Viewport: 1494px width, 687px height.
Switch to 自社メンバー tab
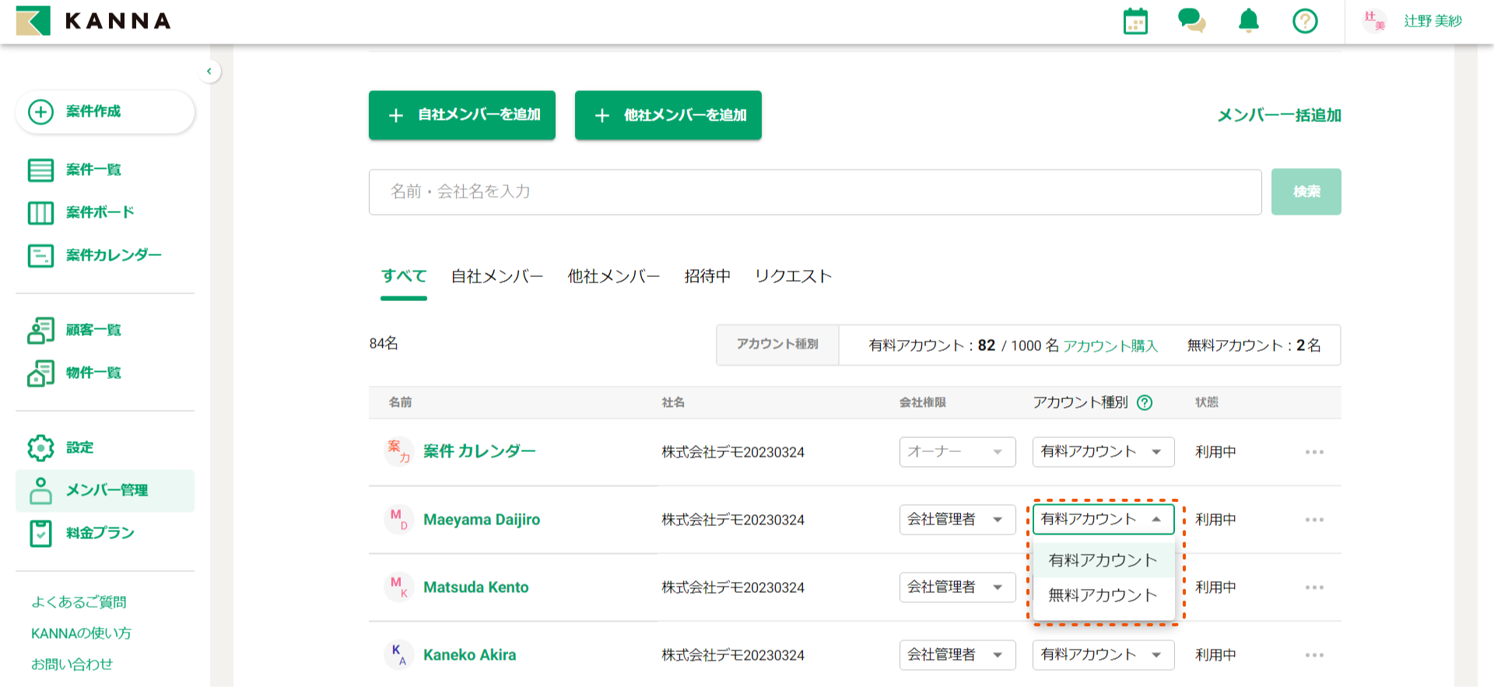coord(497,276)
